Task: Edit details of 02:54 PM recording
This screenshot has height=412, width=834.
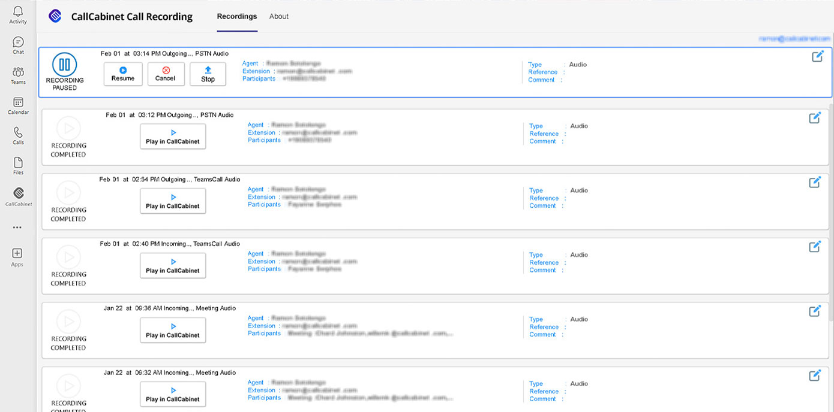Action: click(815, 182)
